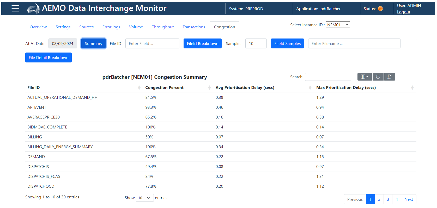Open column visibility dropdown button

click(x=365, y=77)
